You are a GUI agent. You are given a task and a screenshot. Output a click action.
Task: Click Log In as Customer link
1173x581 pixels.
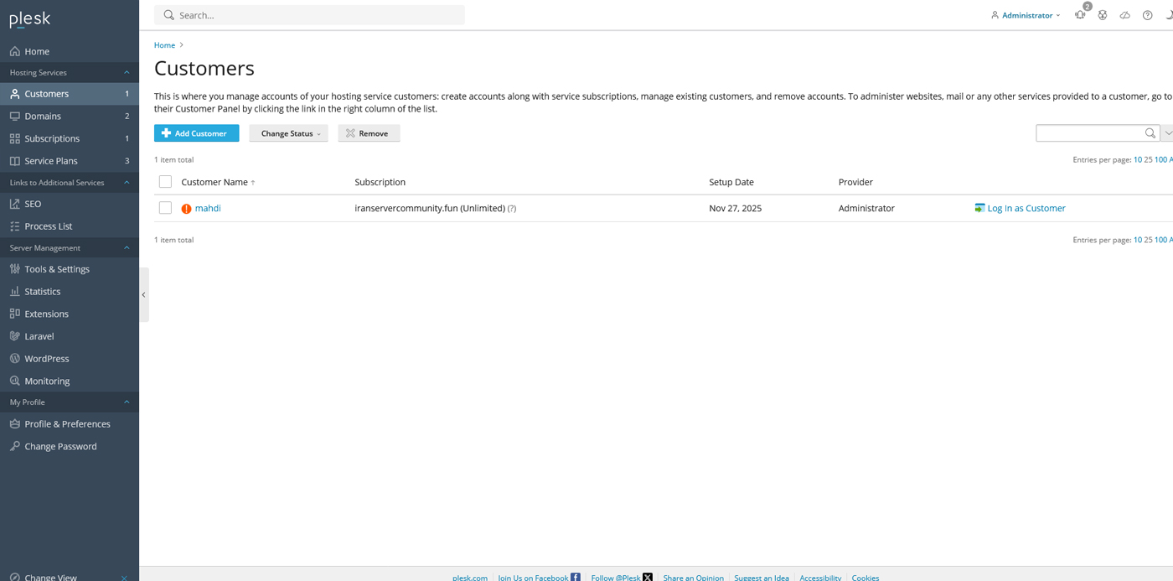click(1026, 208)
